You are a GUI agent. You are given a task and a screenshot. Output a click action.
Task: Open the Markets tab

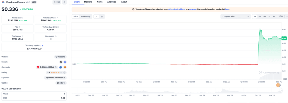[88, 2]
